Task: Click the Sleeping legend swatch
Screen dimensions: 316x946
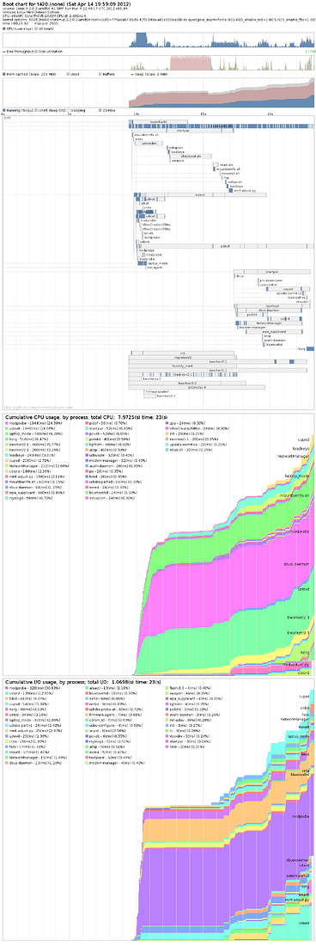Action: tap(68, 110)
